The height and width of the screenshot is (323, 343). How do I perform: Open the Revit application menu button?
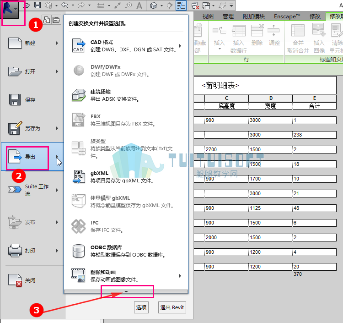(x=10, y=10)
